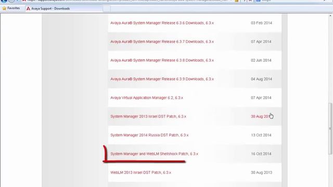Open WebLM 2013 Israel DST Patch link
Viewport: 333px width, 187px height.
(x=140, y=172)
